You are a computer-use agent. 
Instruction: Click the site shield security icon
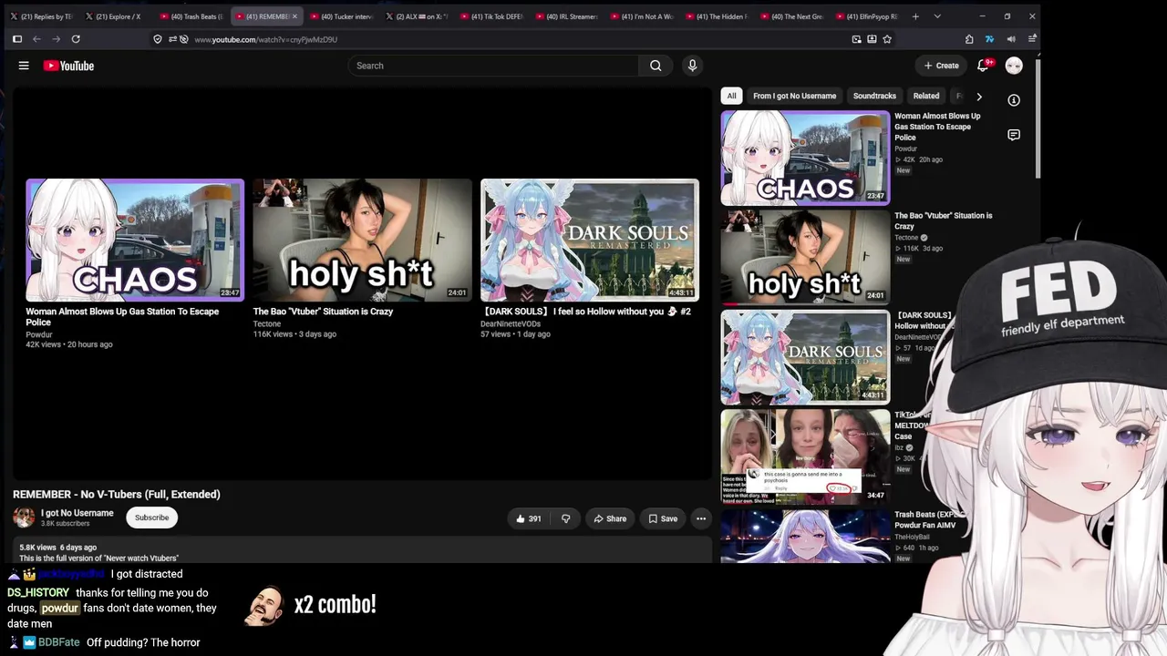click(158, 39)
